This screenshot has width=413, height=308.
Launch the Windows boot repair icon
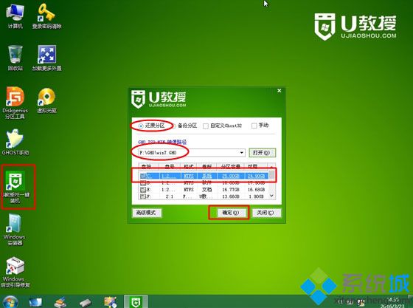point(15,272)
